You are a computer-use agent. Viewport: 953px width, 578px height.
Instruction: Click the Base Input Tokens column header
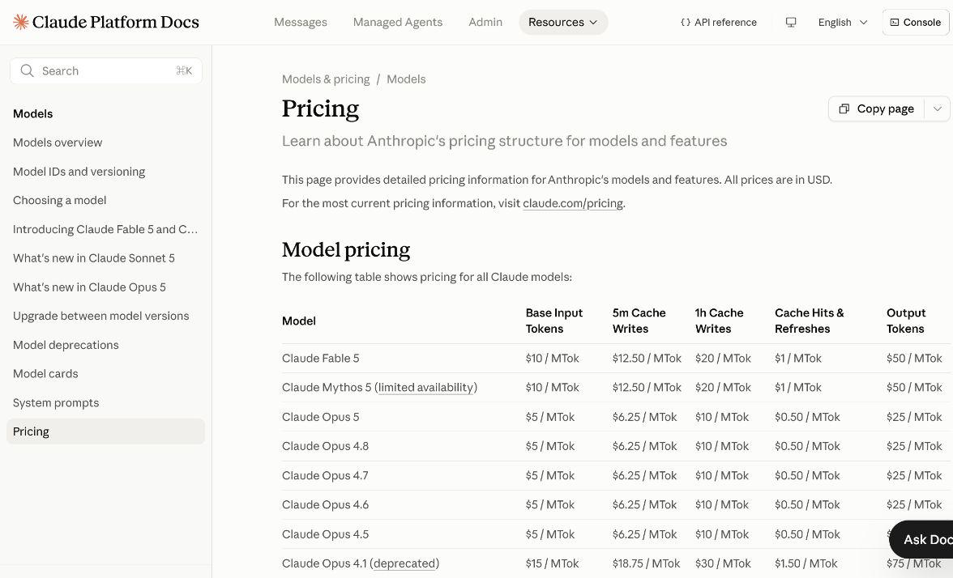[554, 321]
